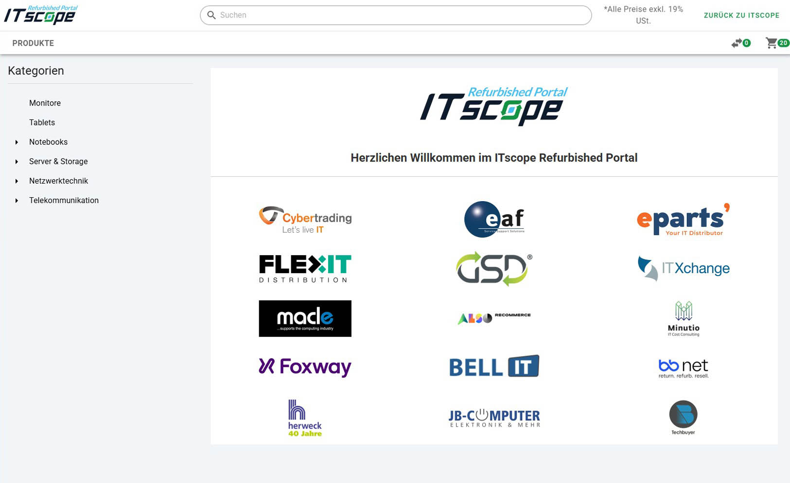Screen dimensions: 790x483
Task: Open the Tablets category link
Action: tap(42, 122)
